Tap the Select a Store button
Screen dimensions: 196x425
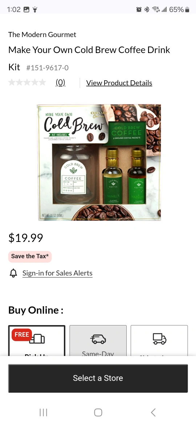tap(98, 378)
